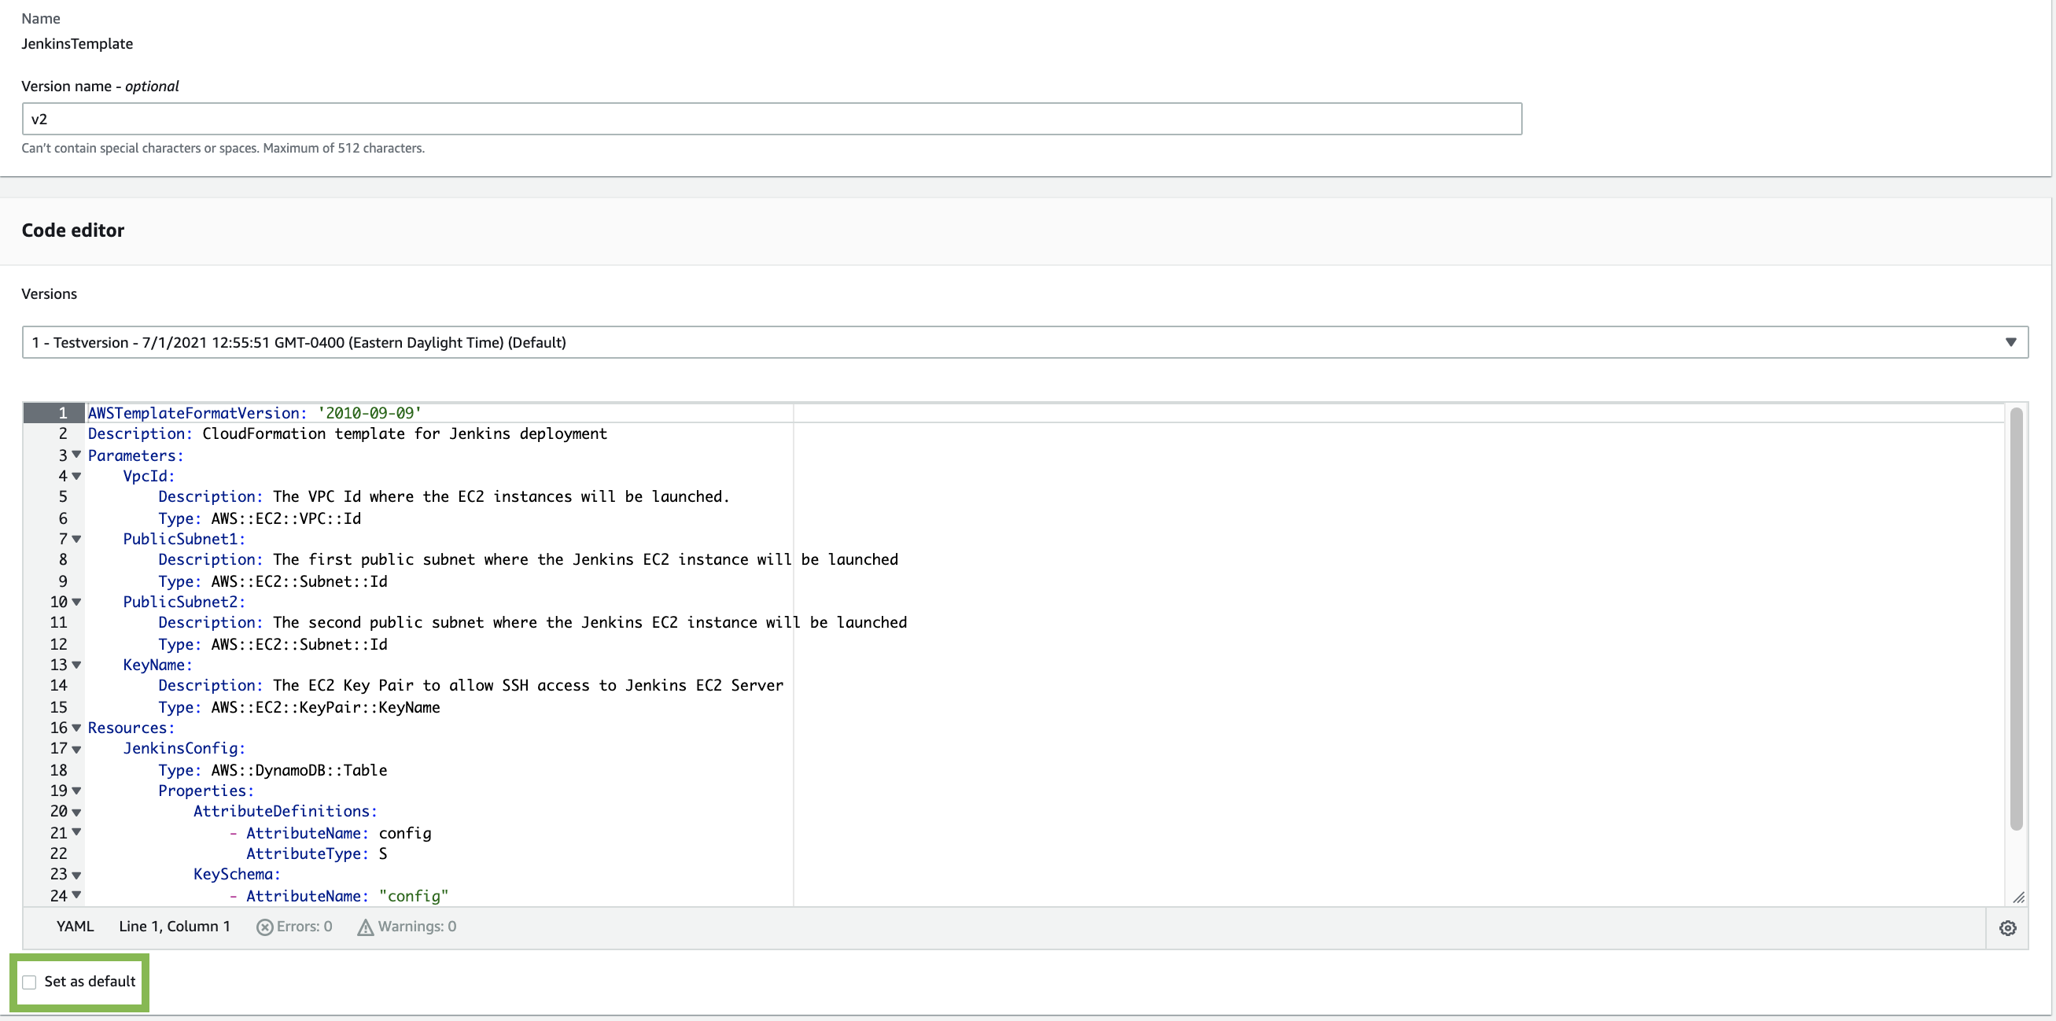Click the Warnings triangle icon
The height and width of the screenshot is (1021, 2056).
point(365,927)
